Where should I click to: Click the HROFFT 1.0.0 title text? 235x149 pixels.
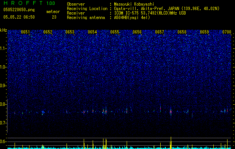(x=29, y=3)
